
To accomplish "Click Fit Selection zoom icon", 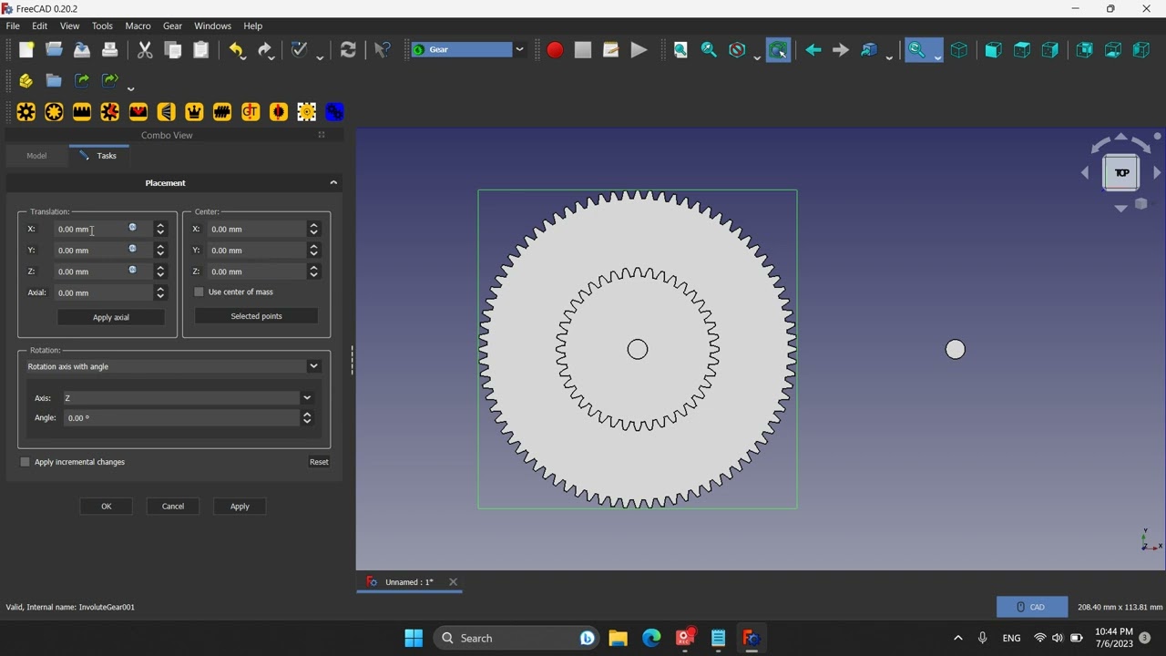I will coord(709,50).
